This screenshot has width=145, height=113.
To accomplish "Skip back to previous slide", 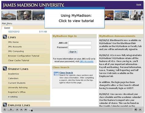I will coord(17,109).
